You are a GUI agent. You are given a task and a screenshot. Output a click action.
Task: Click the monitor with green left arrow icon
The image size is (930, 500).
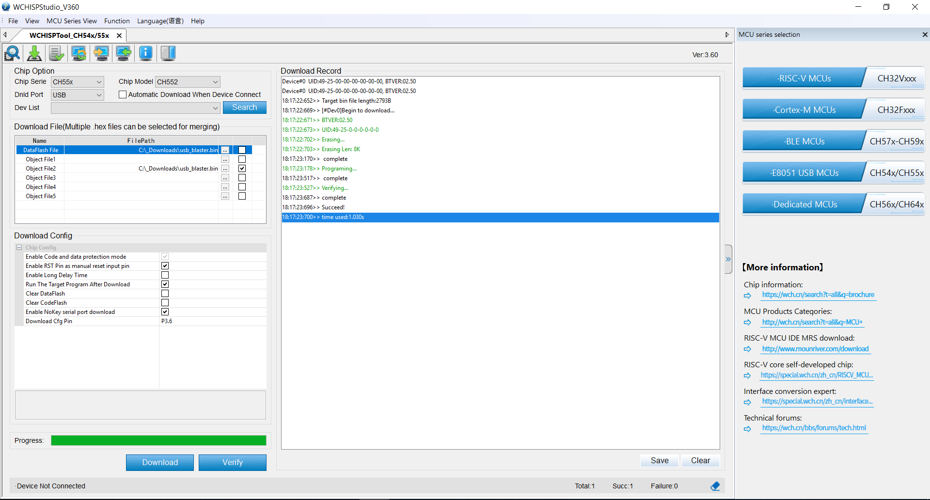pyautogui.click(x=124, y=53)
